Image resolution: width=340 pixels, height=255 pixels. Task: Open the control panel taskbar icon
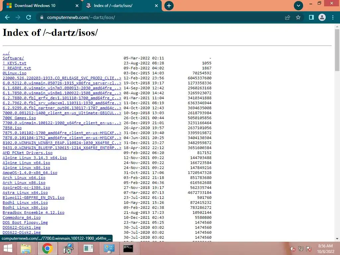[109, 248]
